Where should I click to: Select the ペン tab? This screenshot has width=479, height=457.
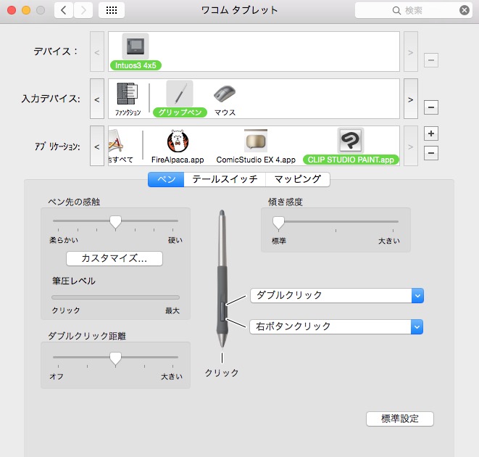pos(165,179)
